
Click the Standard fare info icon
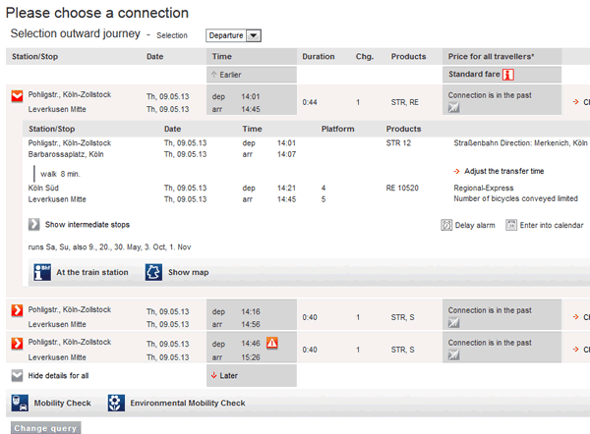pyautogui.click(x=508, y=75)
